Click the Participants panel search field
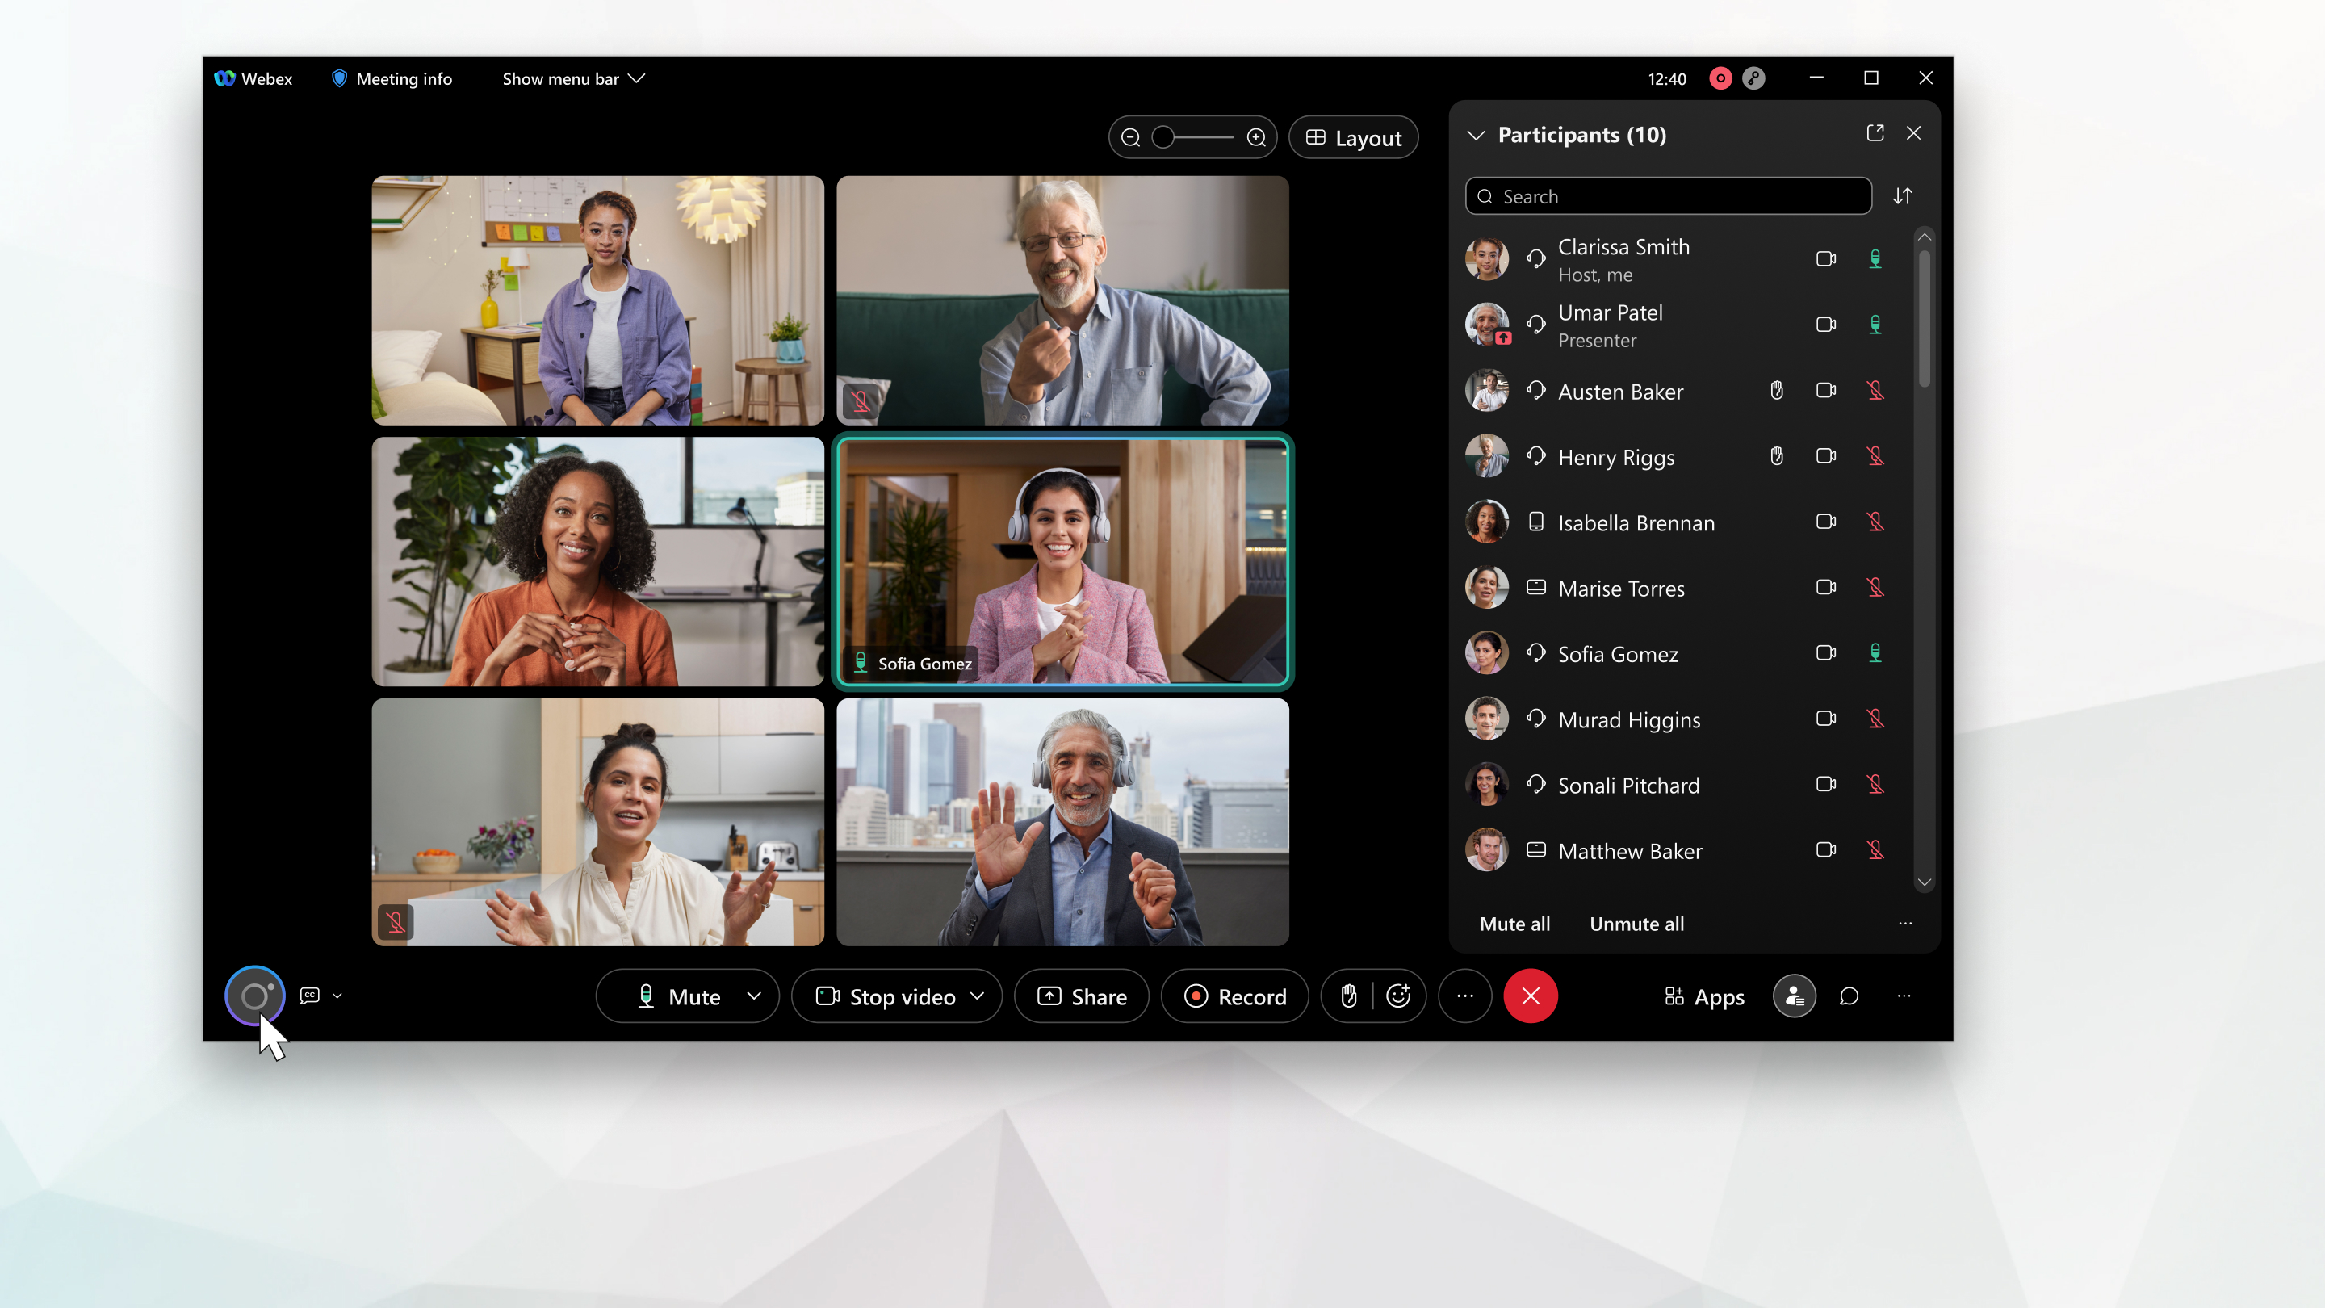Viewport: 2325px width, 1308px height. 1667,195
